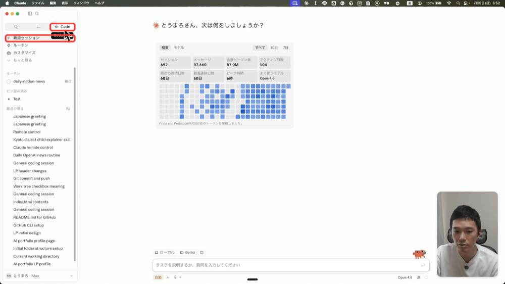Expand もっと見る in the sidebar
The image size is (505, 284).
[20, 60]
